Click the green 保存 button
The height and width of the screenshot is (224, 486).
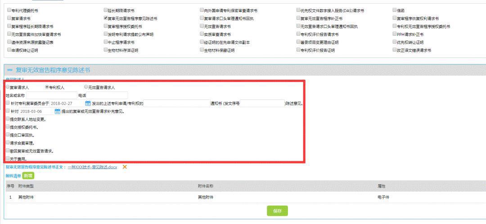(277, 210)
